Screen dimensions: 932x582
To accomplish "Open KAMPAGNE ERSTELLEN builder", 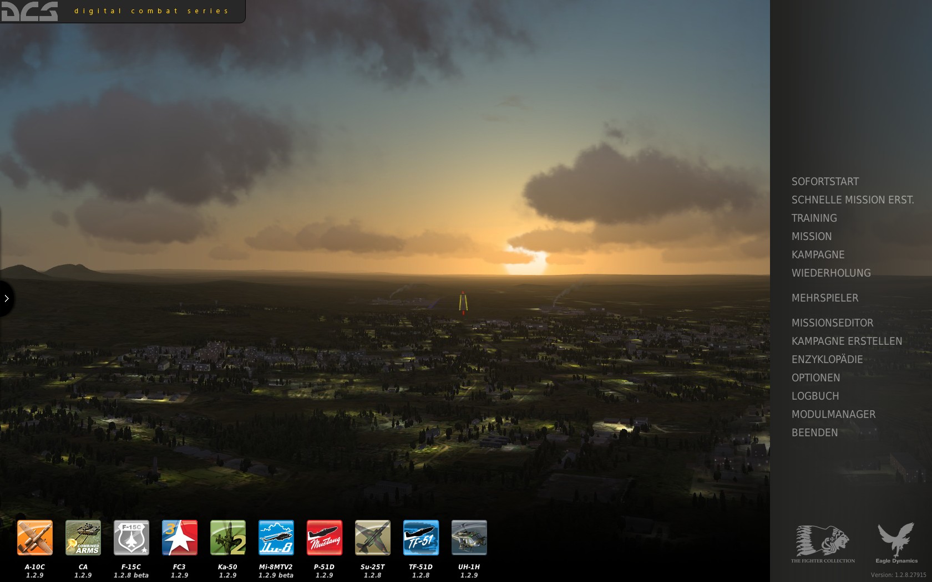I will click(x=847, y=341).
